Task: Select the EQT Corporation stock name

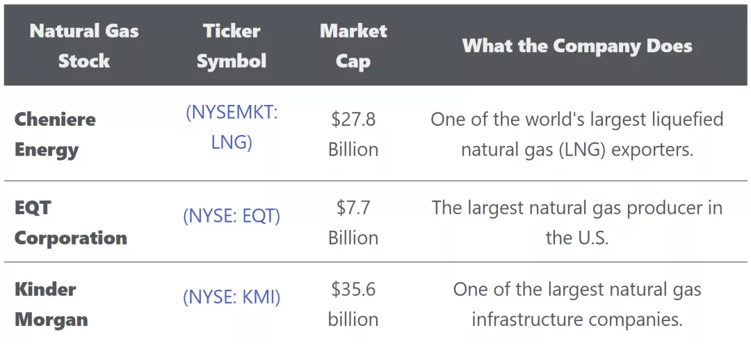Action: click(x=70, y=222)
